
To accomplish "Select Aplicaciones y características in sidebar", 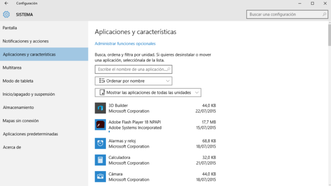I will click(44, 55).
